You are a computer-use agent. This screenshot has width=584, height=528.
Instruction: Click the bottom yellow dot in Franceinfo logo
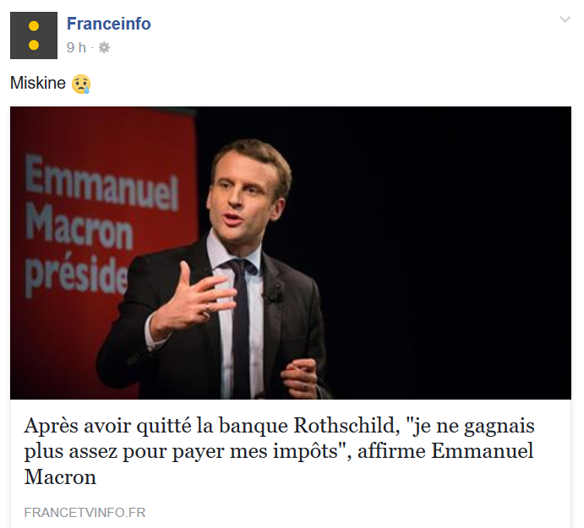pyautogui.click(x=34, y=45)
